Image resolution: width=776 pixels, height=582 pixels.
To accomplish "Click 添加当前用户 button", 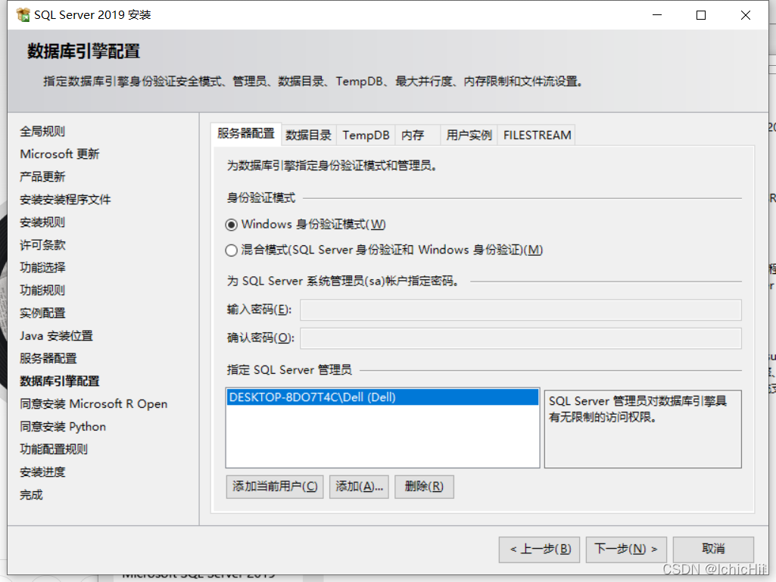I will (x=275, y=487).
